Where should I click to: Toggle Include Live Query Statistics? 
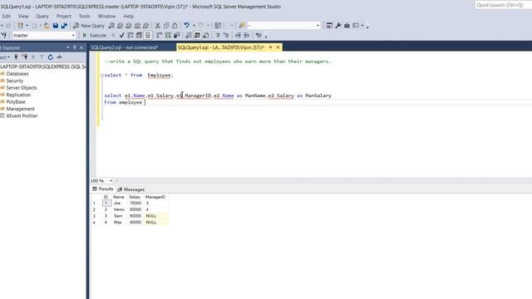(168, 35)
